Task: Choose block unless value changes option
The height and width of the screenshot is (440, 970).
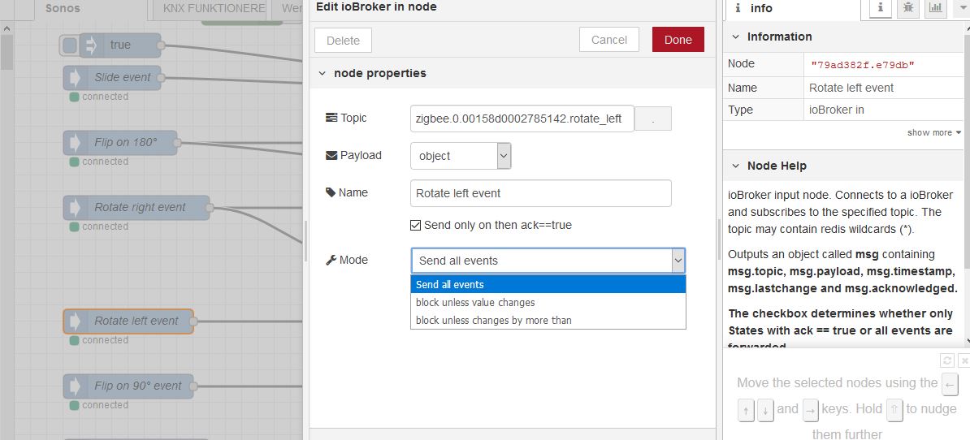Action: [x=548, y=303]
